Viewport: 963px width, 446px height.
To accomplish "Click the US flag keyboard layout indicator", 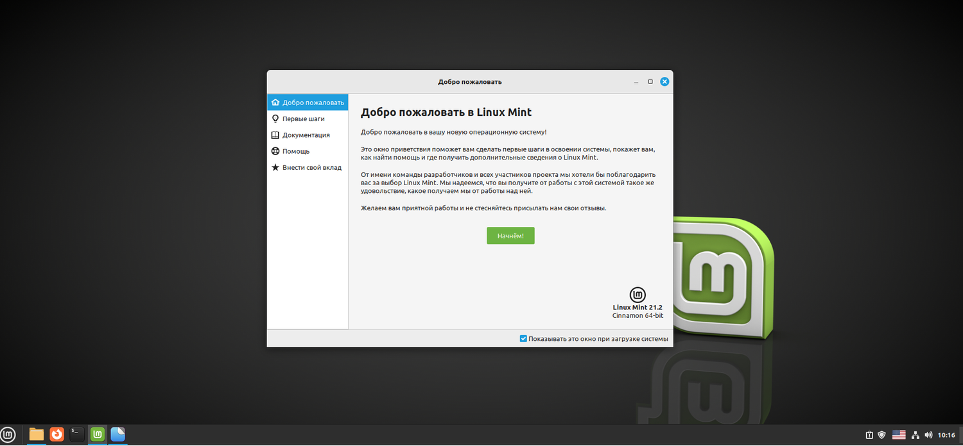I will pos(899,434).
